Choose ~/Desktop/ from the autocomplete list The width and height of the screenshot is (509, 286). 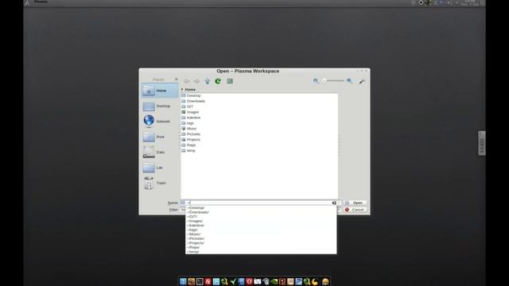tap(261, 208)
